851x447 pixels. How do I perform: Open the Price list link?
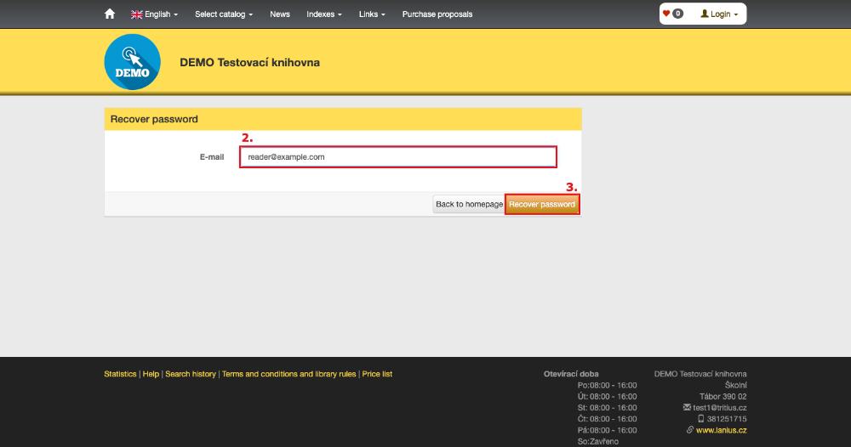[x=377, y=374]
